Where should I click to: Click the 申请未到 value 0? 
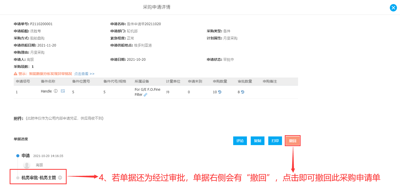[189, 92]
